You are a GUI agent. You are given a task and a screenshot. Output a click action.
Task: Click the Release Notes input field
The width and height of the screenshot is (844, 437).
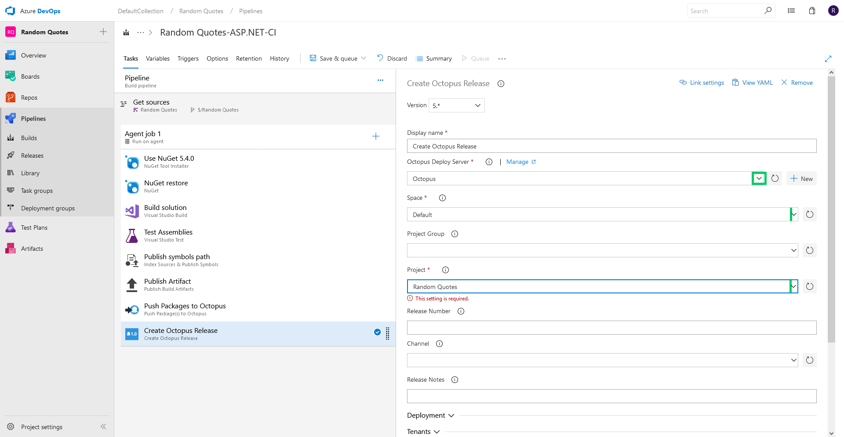click(611, 396)
